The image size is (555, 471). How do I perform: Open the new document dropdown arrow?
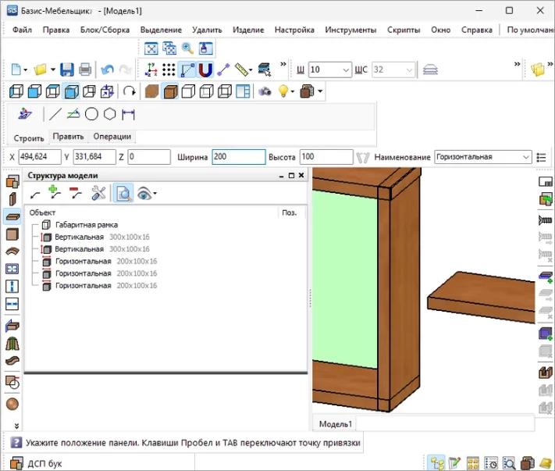click(26, 70)
